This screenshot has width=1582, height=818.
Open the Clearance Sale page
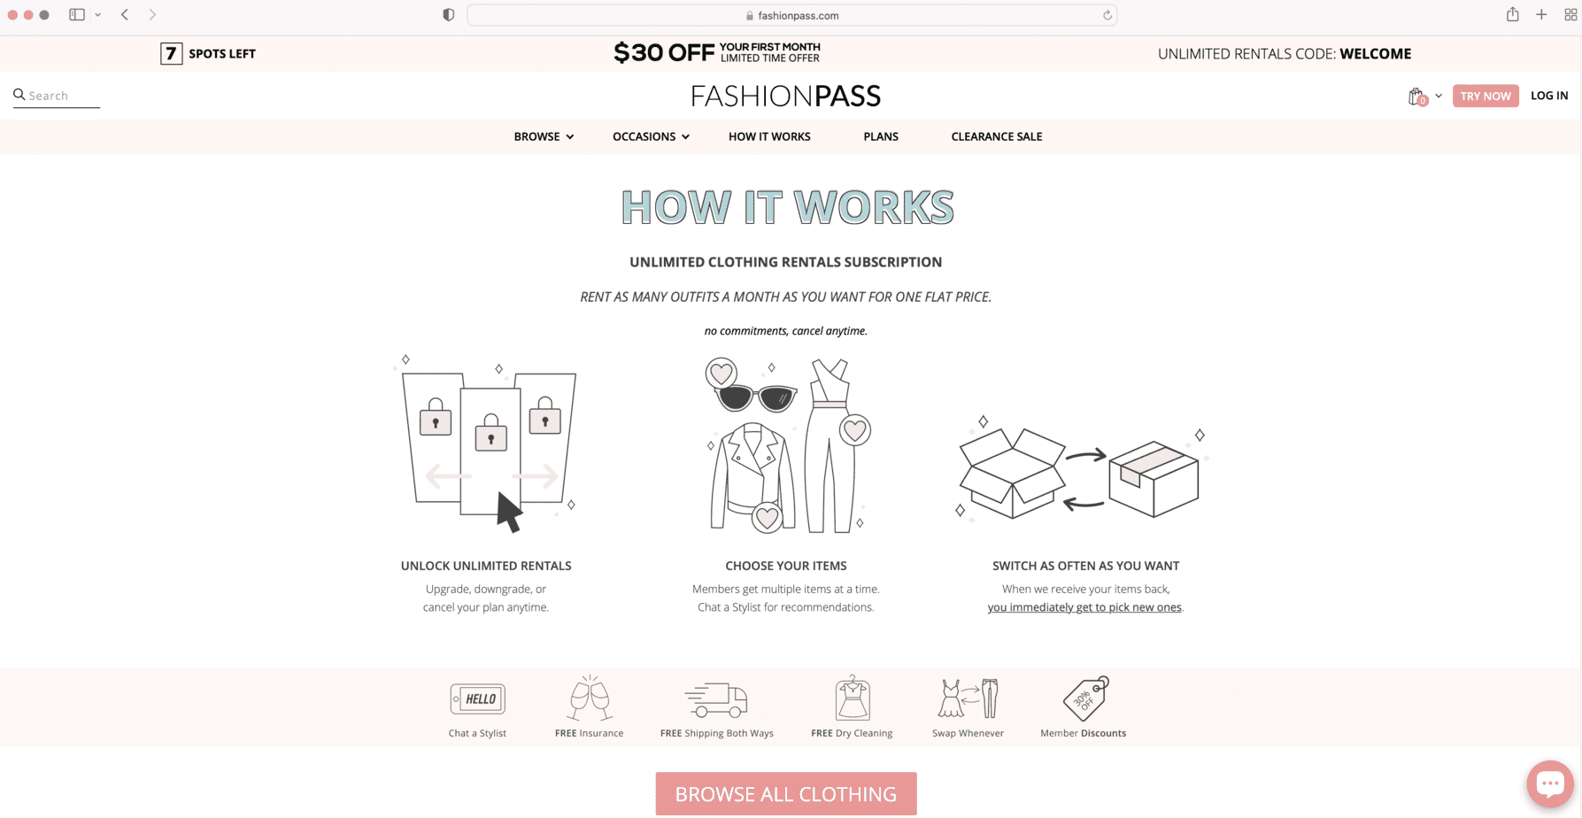pyautogui.click(x=997, y=136)
